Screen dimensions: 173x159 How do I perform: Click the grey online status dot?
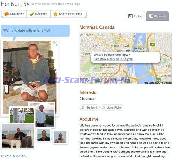tap(33, 4)
